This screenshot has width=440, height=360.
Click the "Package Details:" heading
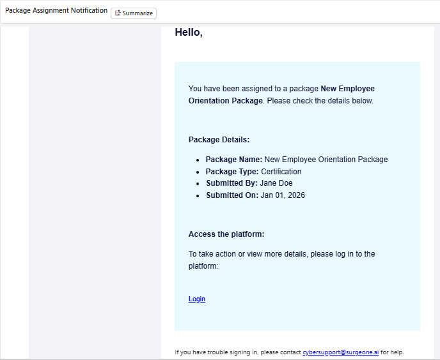219,140
